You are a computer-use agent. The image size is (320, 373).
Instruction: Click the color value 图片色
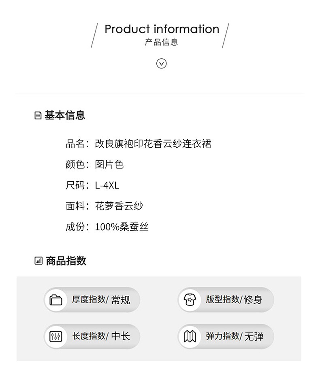pos(109,164)
